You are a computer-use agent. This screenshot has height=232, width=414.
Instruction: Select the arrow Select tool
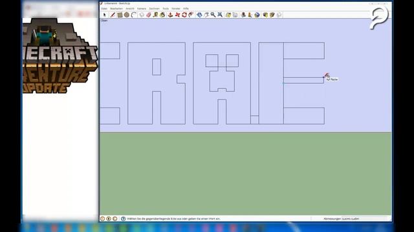pos(105,15)
